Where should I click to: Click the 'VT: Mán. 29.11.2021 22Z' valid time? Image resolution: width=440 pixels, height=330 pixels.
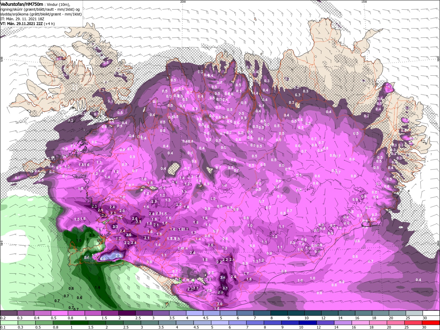(x=21, y=24)
